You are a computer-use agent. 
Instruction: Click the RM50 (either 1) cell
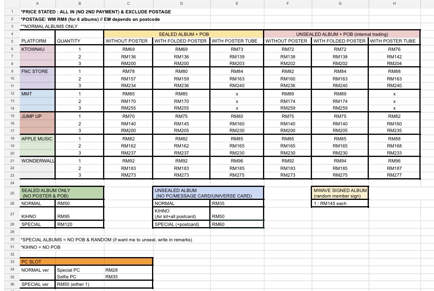(x=79, y=284)
